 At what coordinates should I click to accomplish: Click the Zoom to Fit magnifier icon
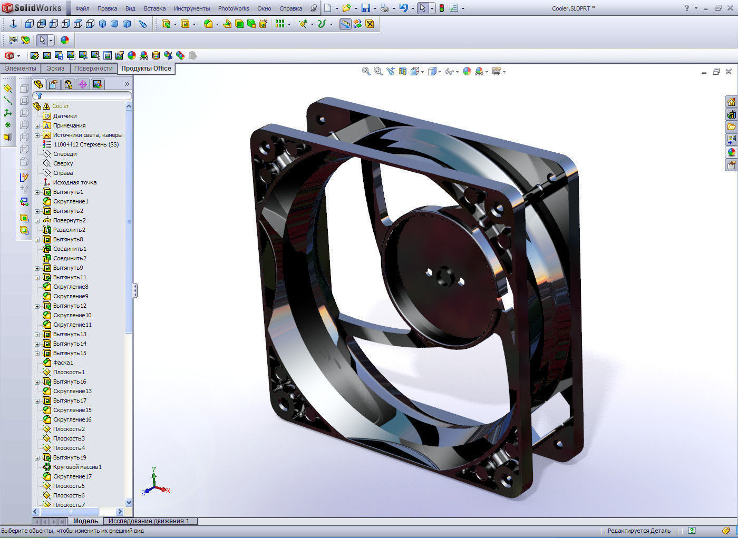366,71
